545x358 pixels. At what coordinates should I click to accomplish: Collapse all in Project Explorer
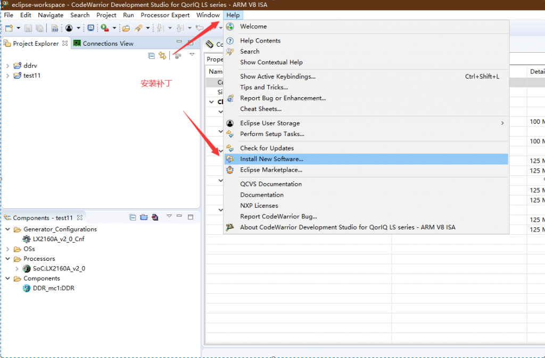151,55
